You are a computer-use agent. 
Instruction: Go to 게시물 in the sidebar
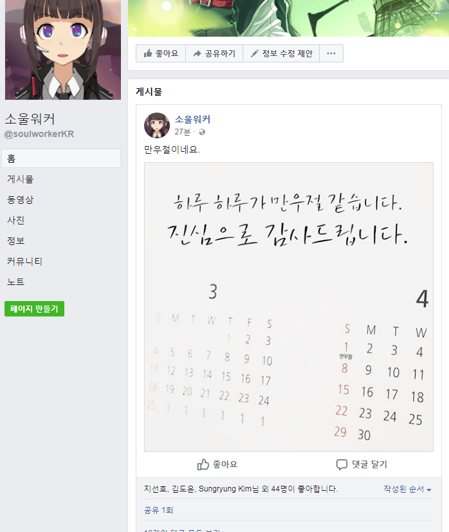pyautogui.click(x=21, y=179)
